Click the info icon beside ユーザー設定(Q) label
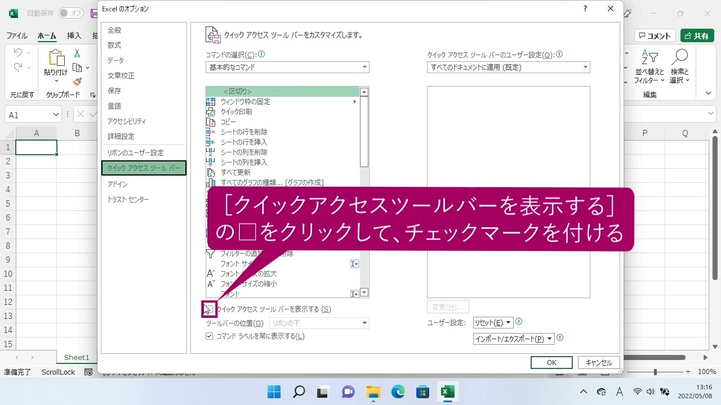This screenshot has width=721, height=405. point(559,55)
